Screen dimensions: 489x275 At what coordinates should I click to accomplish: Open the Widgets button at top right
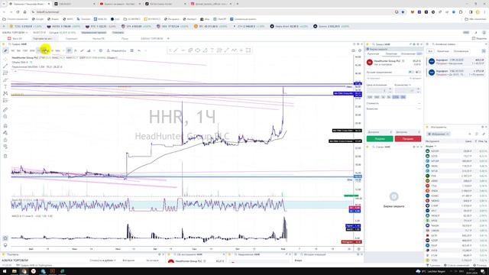(x=480, y=38)
